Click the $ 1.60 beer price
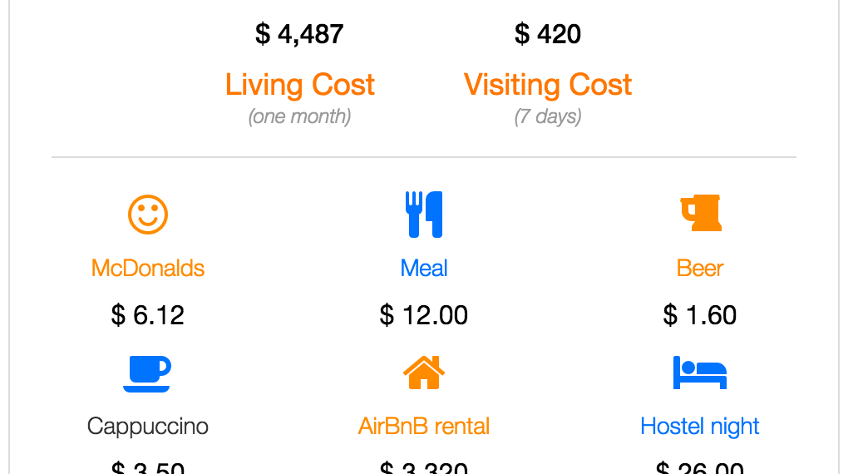The width and height of the screenshot is (853, 474). 700,315
